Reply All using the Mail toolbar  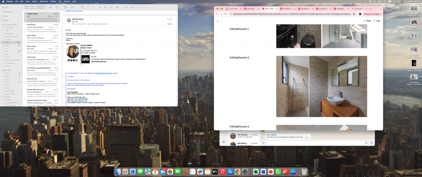pyautogui.click(x=105, y=7)
